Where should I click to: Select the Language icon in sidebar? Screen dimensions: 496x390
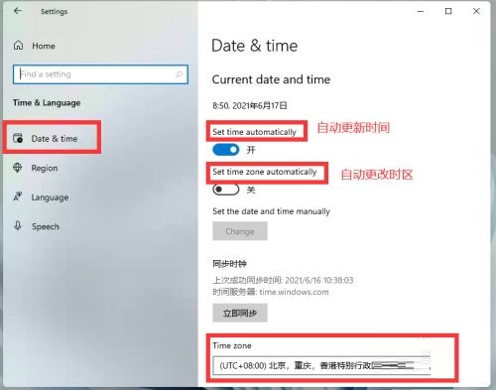click(x=18, y=196)
